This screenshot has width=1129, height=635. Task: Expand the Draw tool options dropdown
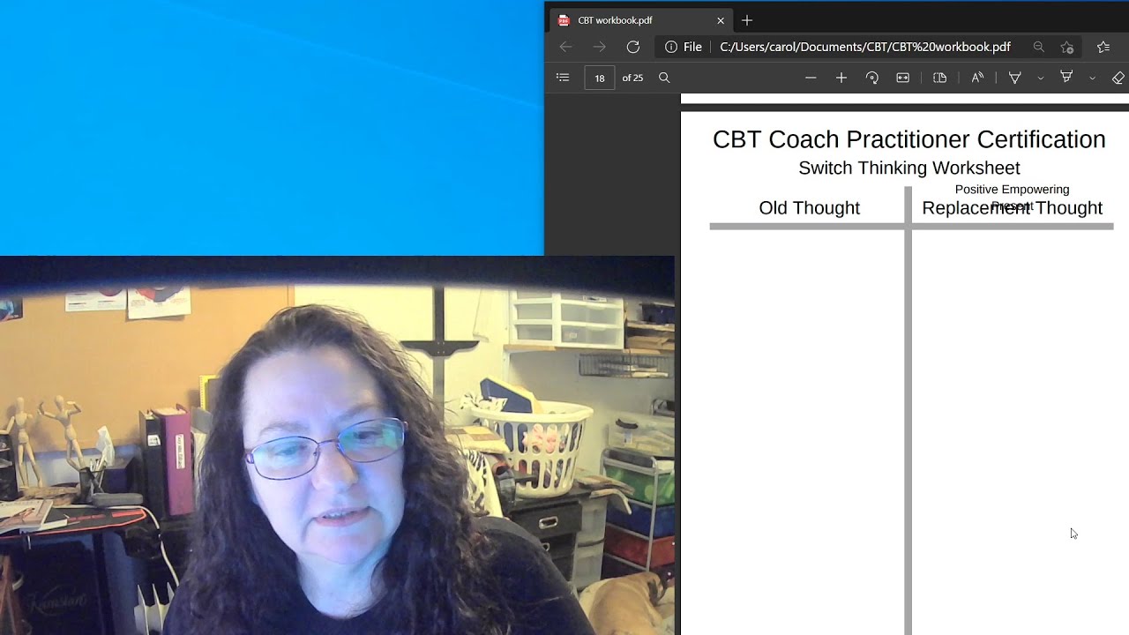[x=1041, y=78]
